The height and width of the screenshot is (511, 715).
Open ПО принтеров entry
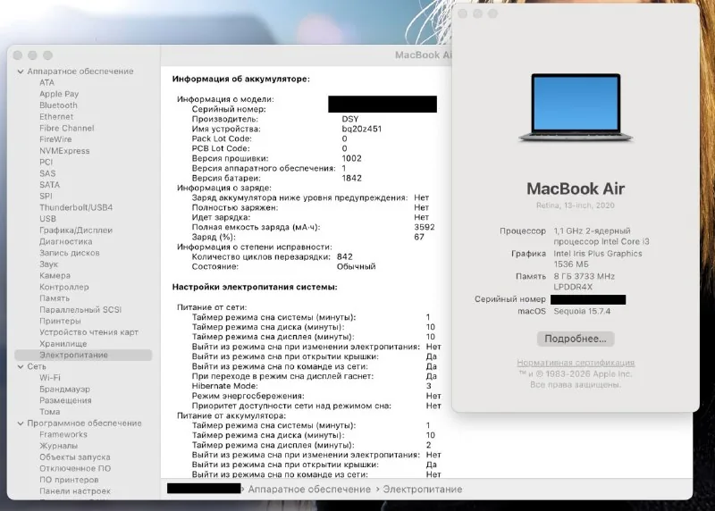[69, 480]
